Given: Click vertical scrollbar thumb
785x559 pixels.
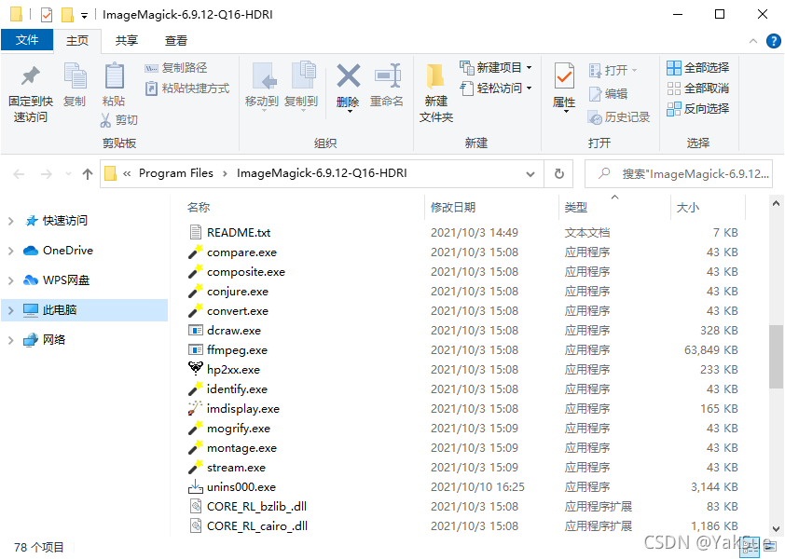Looking at the screenshot, I should pyautogui.click(x=776, y=356).
